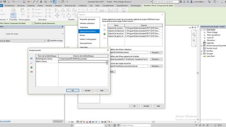Select Gabarit architectural row in templates table
This screenshot has width=226, height=127.
click(116, 31)
